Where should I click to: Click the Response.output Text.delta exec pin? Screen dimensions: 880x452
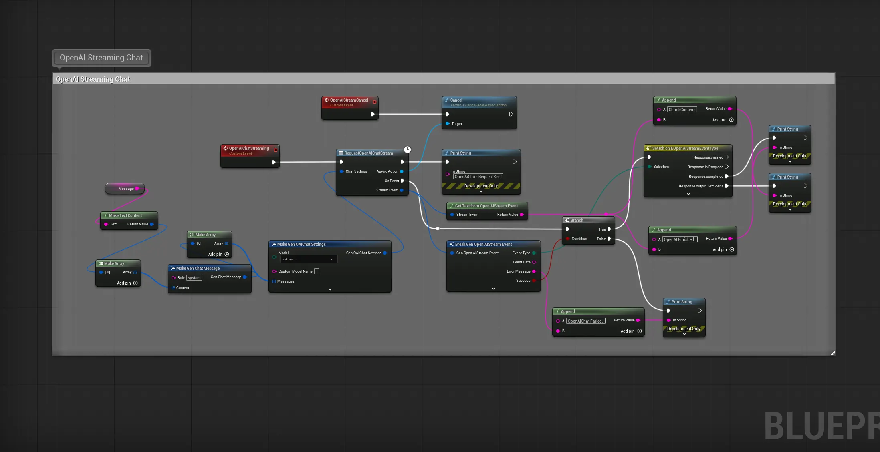click(x=727, y=186)
